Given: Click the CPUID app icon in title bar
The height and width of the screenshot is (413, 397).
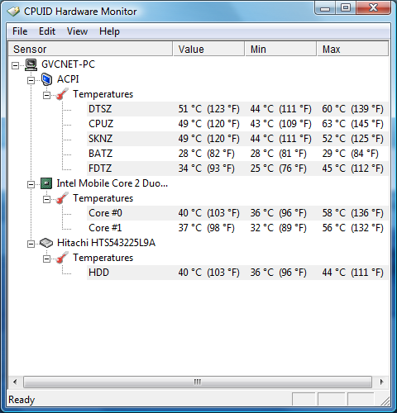Looking at the screenshot, I should pyautogui.click(x=13, y=12).
